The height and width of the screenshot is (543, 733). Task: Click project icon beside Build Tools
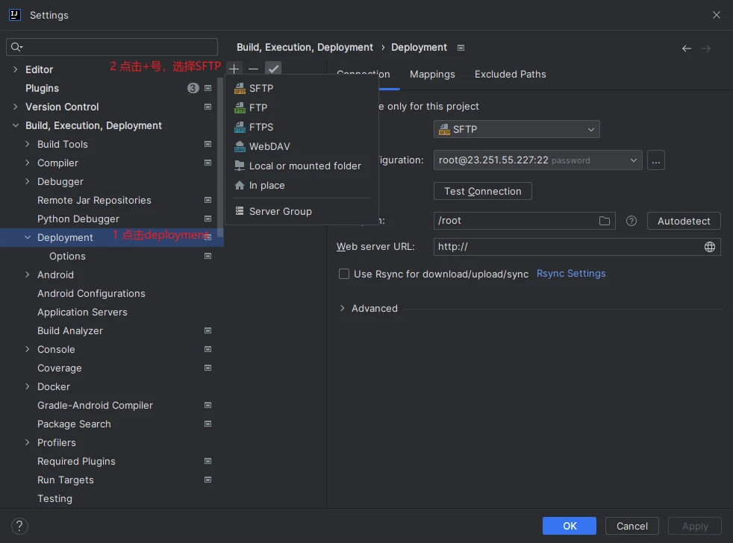coord(208,144)
